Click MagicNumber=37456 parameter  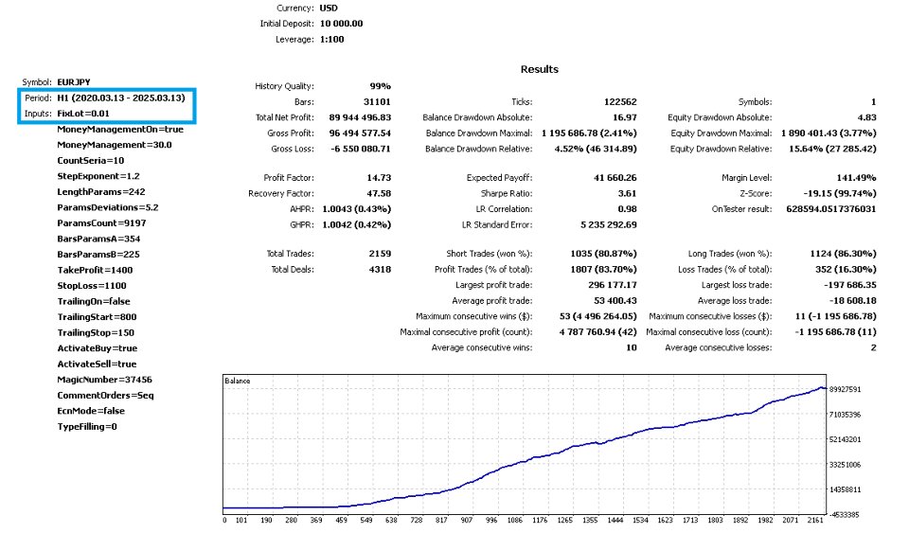tap(104, 380)
